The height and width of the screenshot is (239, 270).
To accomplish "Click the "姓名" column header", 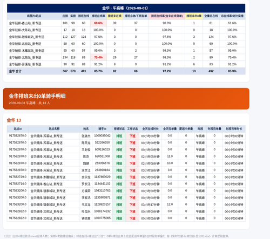I will pyautogui.click(x=86, y=129).
